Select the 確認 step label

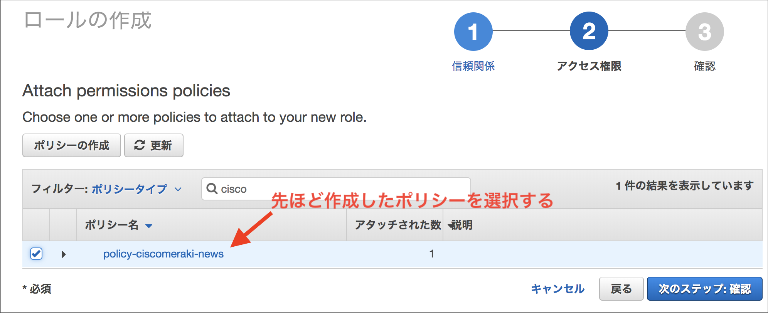pyautogui.click(x=704, y=66)
